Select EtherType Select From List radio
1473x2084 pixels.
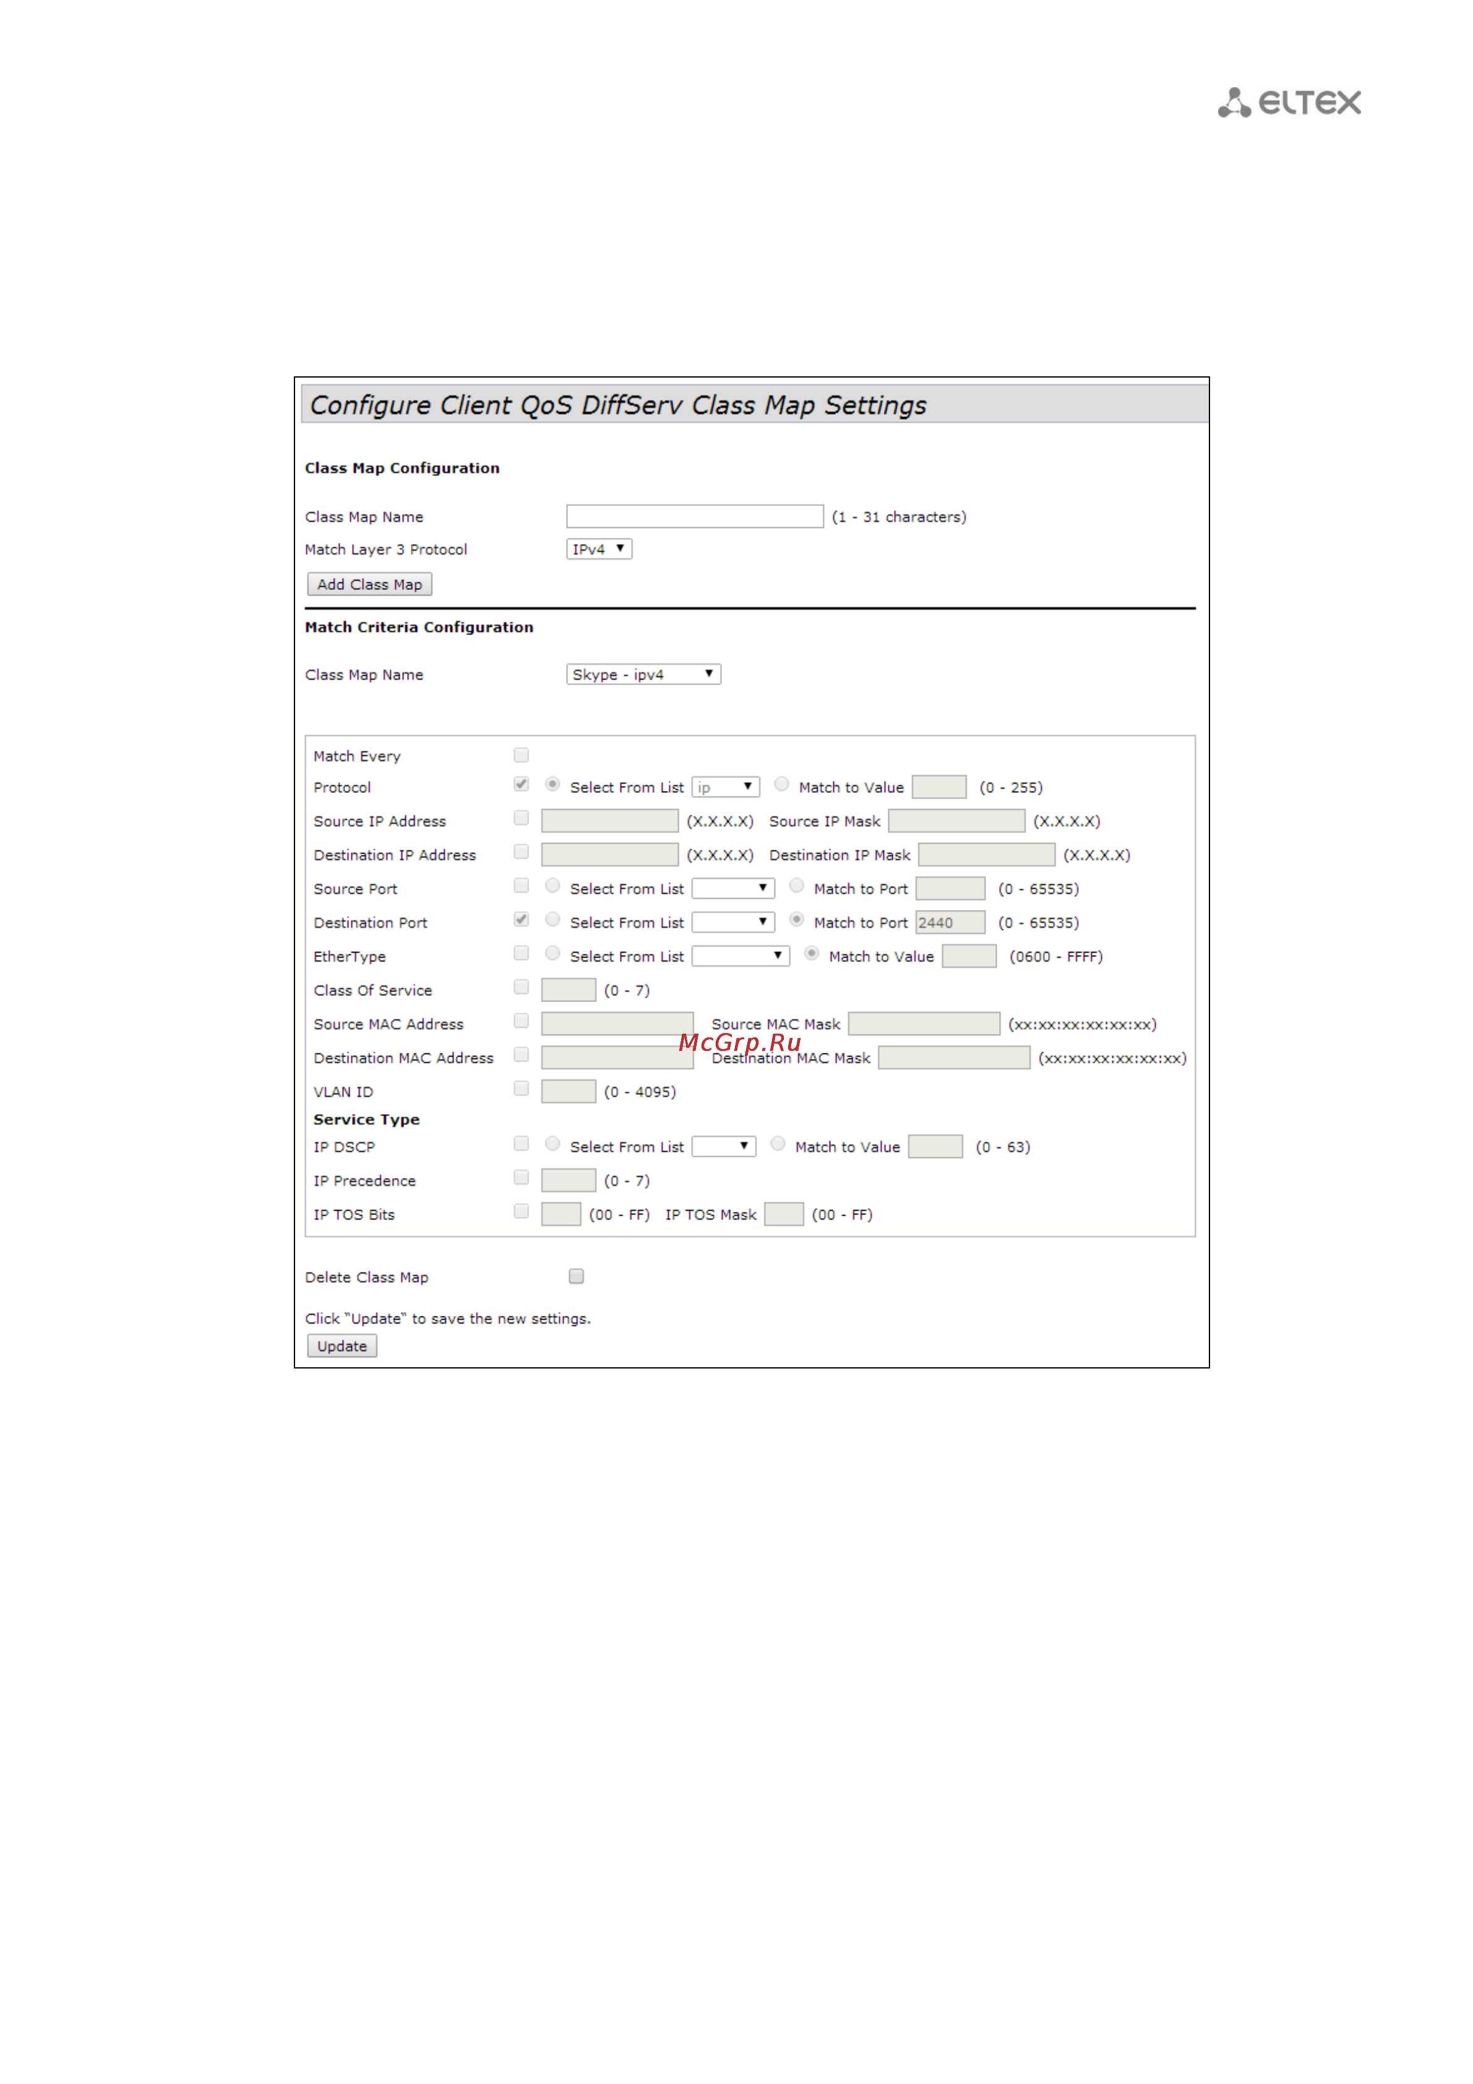552,953
